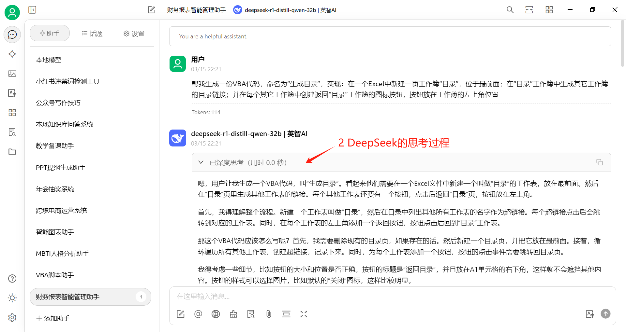Open the help documentation icon

click(x=12, y=279)
